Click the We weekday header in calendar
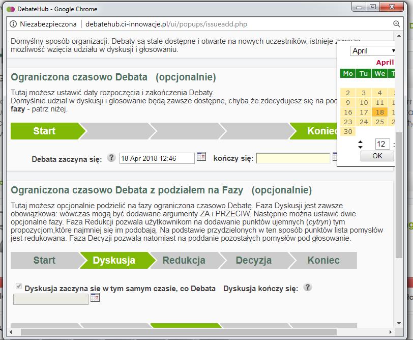This screenshot has height=340, width=413. pos(379,73)
